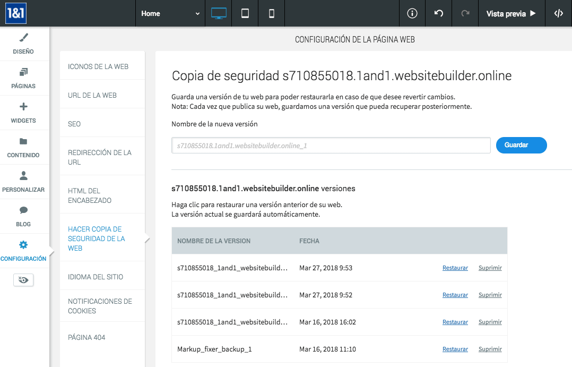Open the Widgets plus panel
This screenshot has height=367, width=572.
click(23, 113)
